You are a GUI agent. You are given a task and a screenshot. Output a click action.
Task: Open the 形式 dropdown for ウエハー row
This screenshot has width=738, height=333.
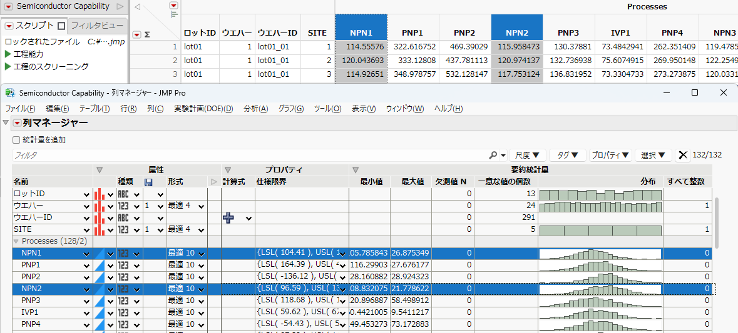point(202,206)
